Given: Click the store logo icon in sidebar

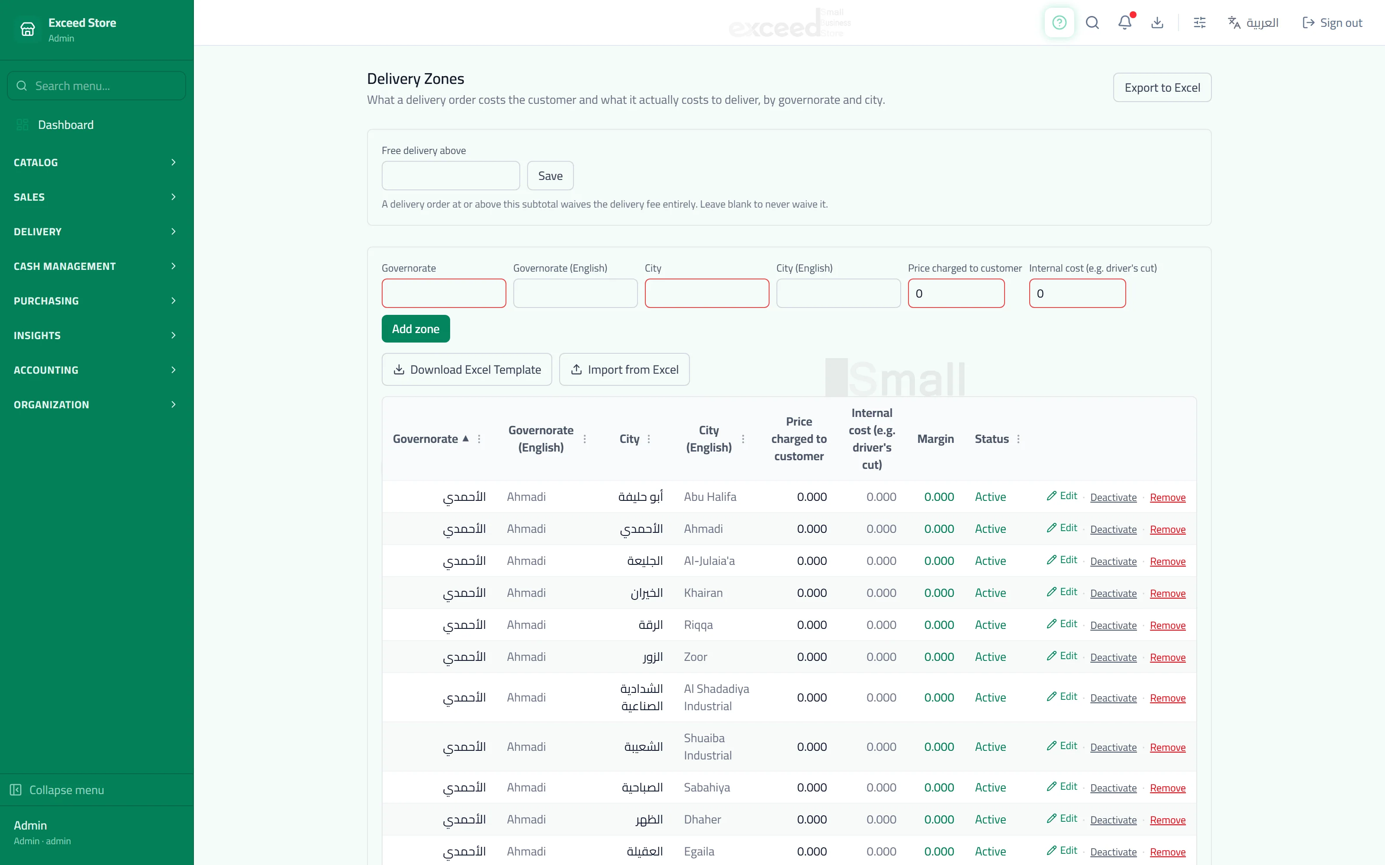Looking at the screenshot, I should pos(27,29).
